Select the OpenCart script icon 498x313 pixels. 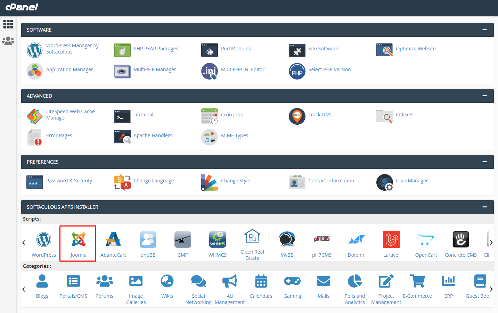426,239
